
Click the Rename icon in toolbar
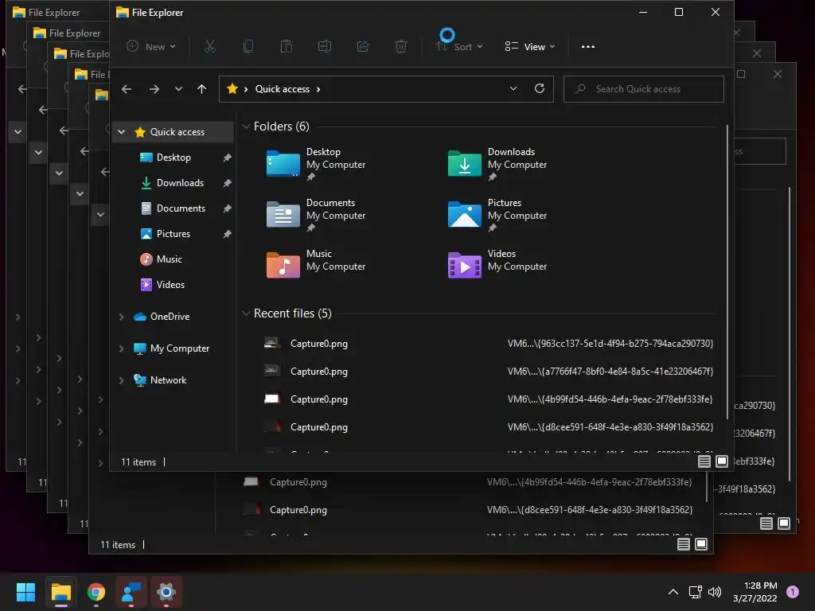tap(325, 47)
